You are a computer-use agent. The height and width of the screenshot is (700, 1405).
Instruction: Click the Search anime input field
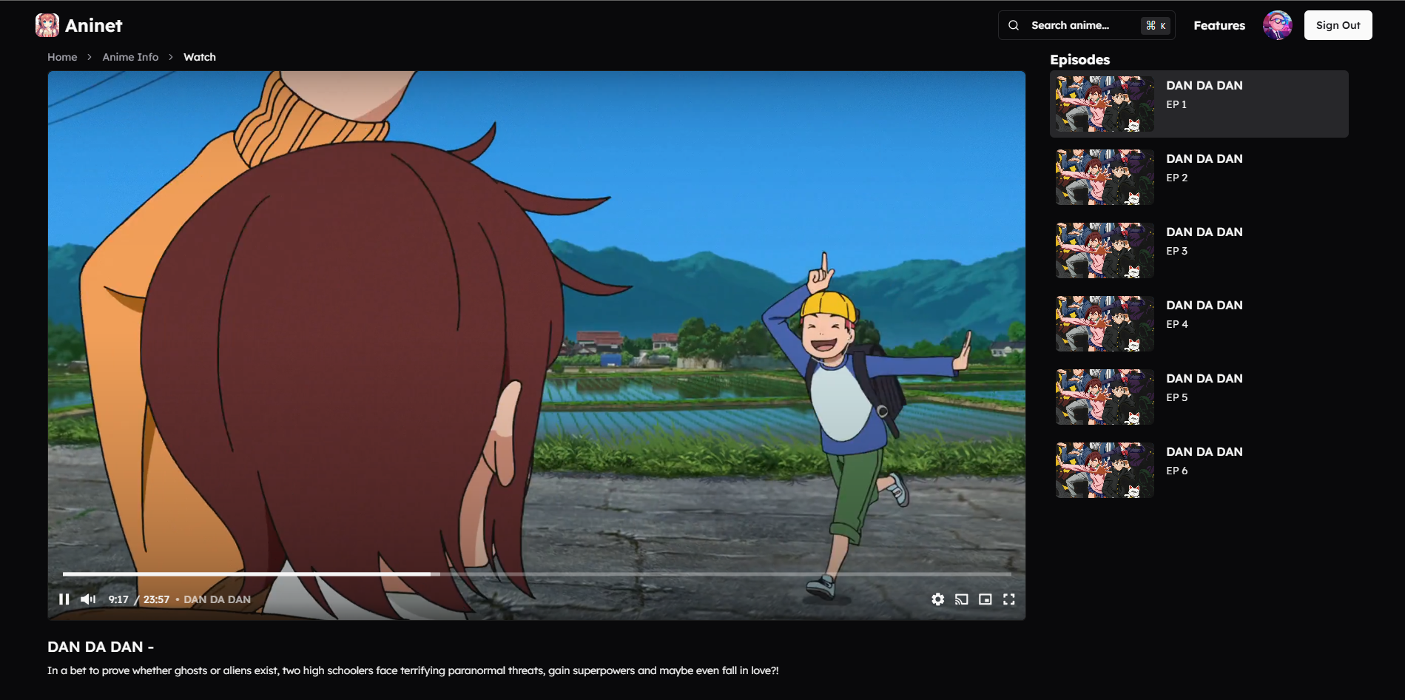click(x=1086, y=25)
